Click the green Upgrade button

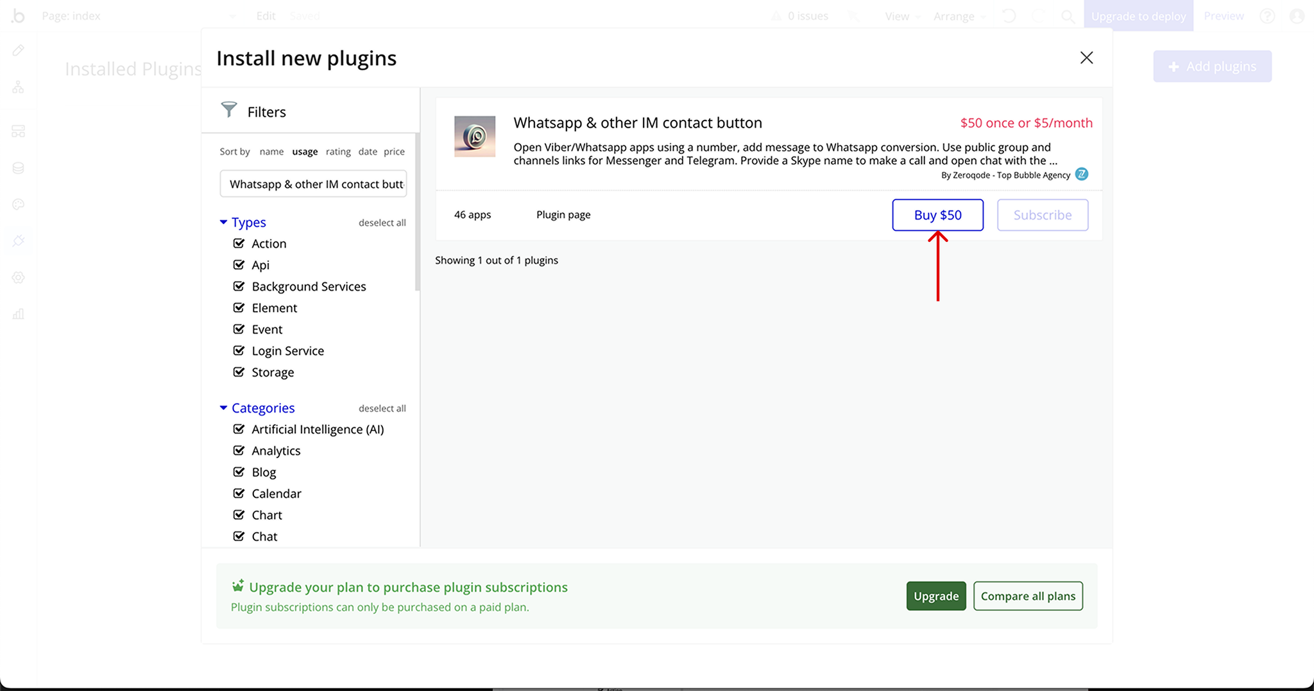point(936,596)
